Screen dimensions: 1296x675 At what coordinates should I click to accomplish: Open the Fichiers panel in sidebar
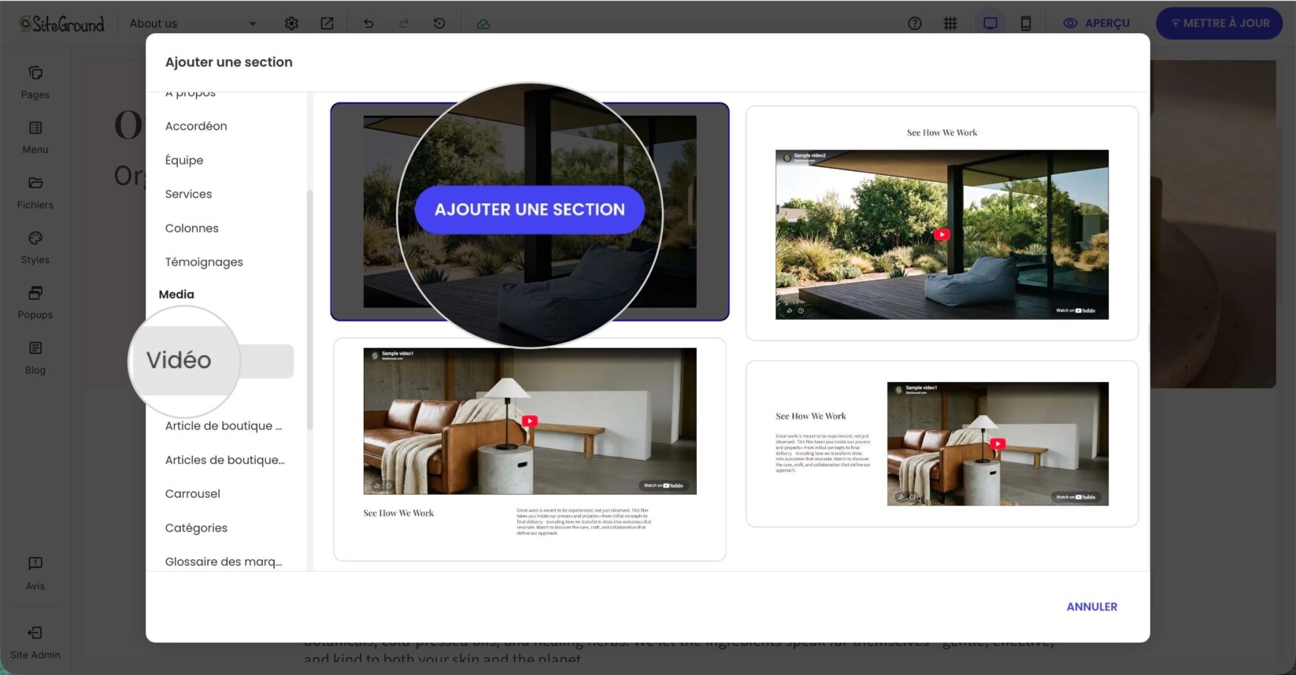click(35, 193)
